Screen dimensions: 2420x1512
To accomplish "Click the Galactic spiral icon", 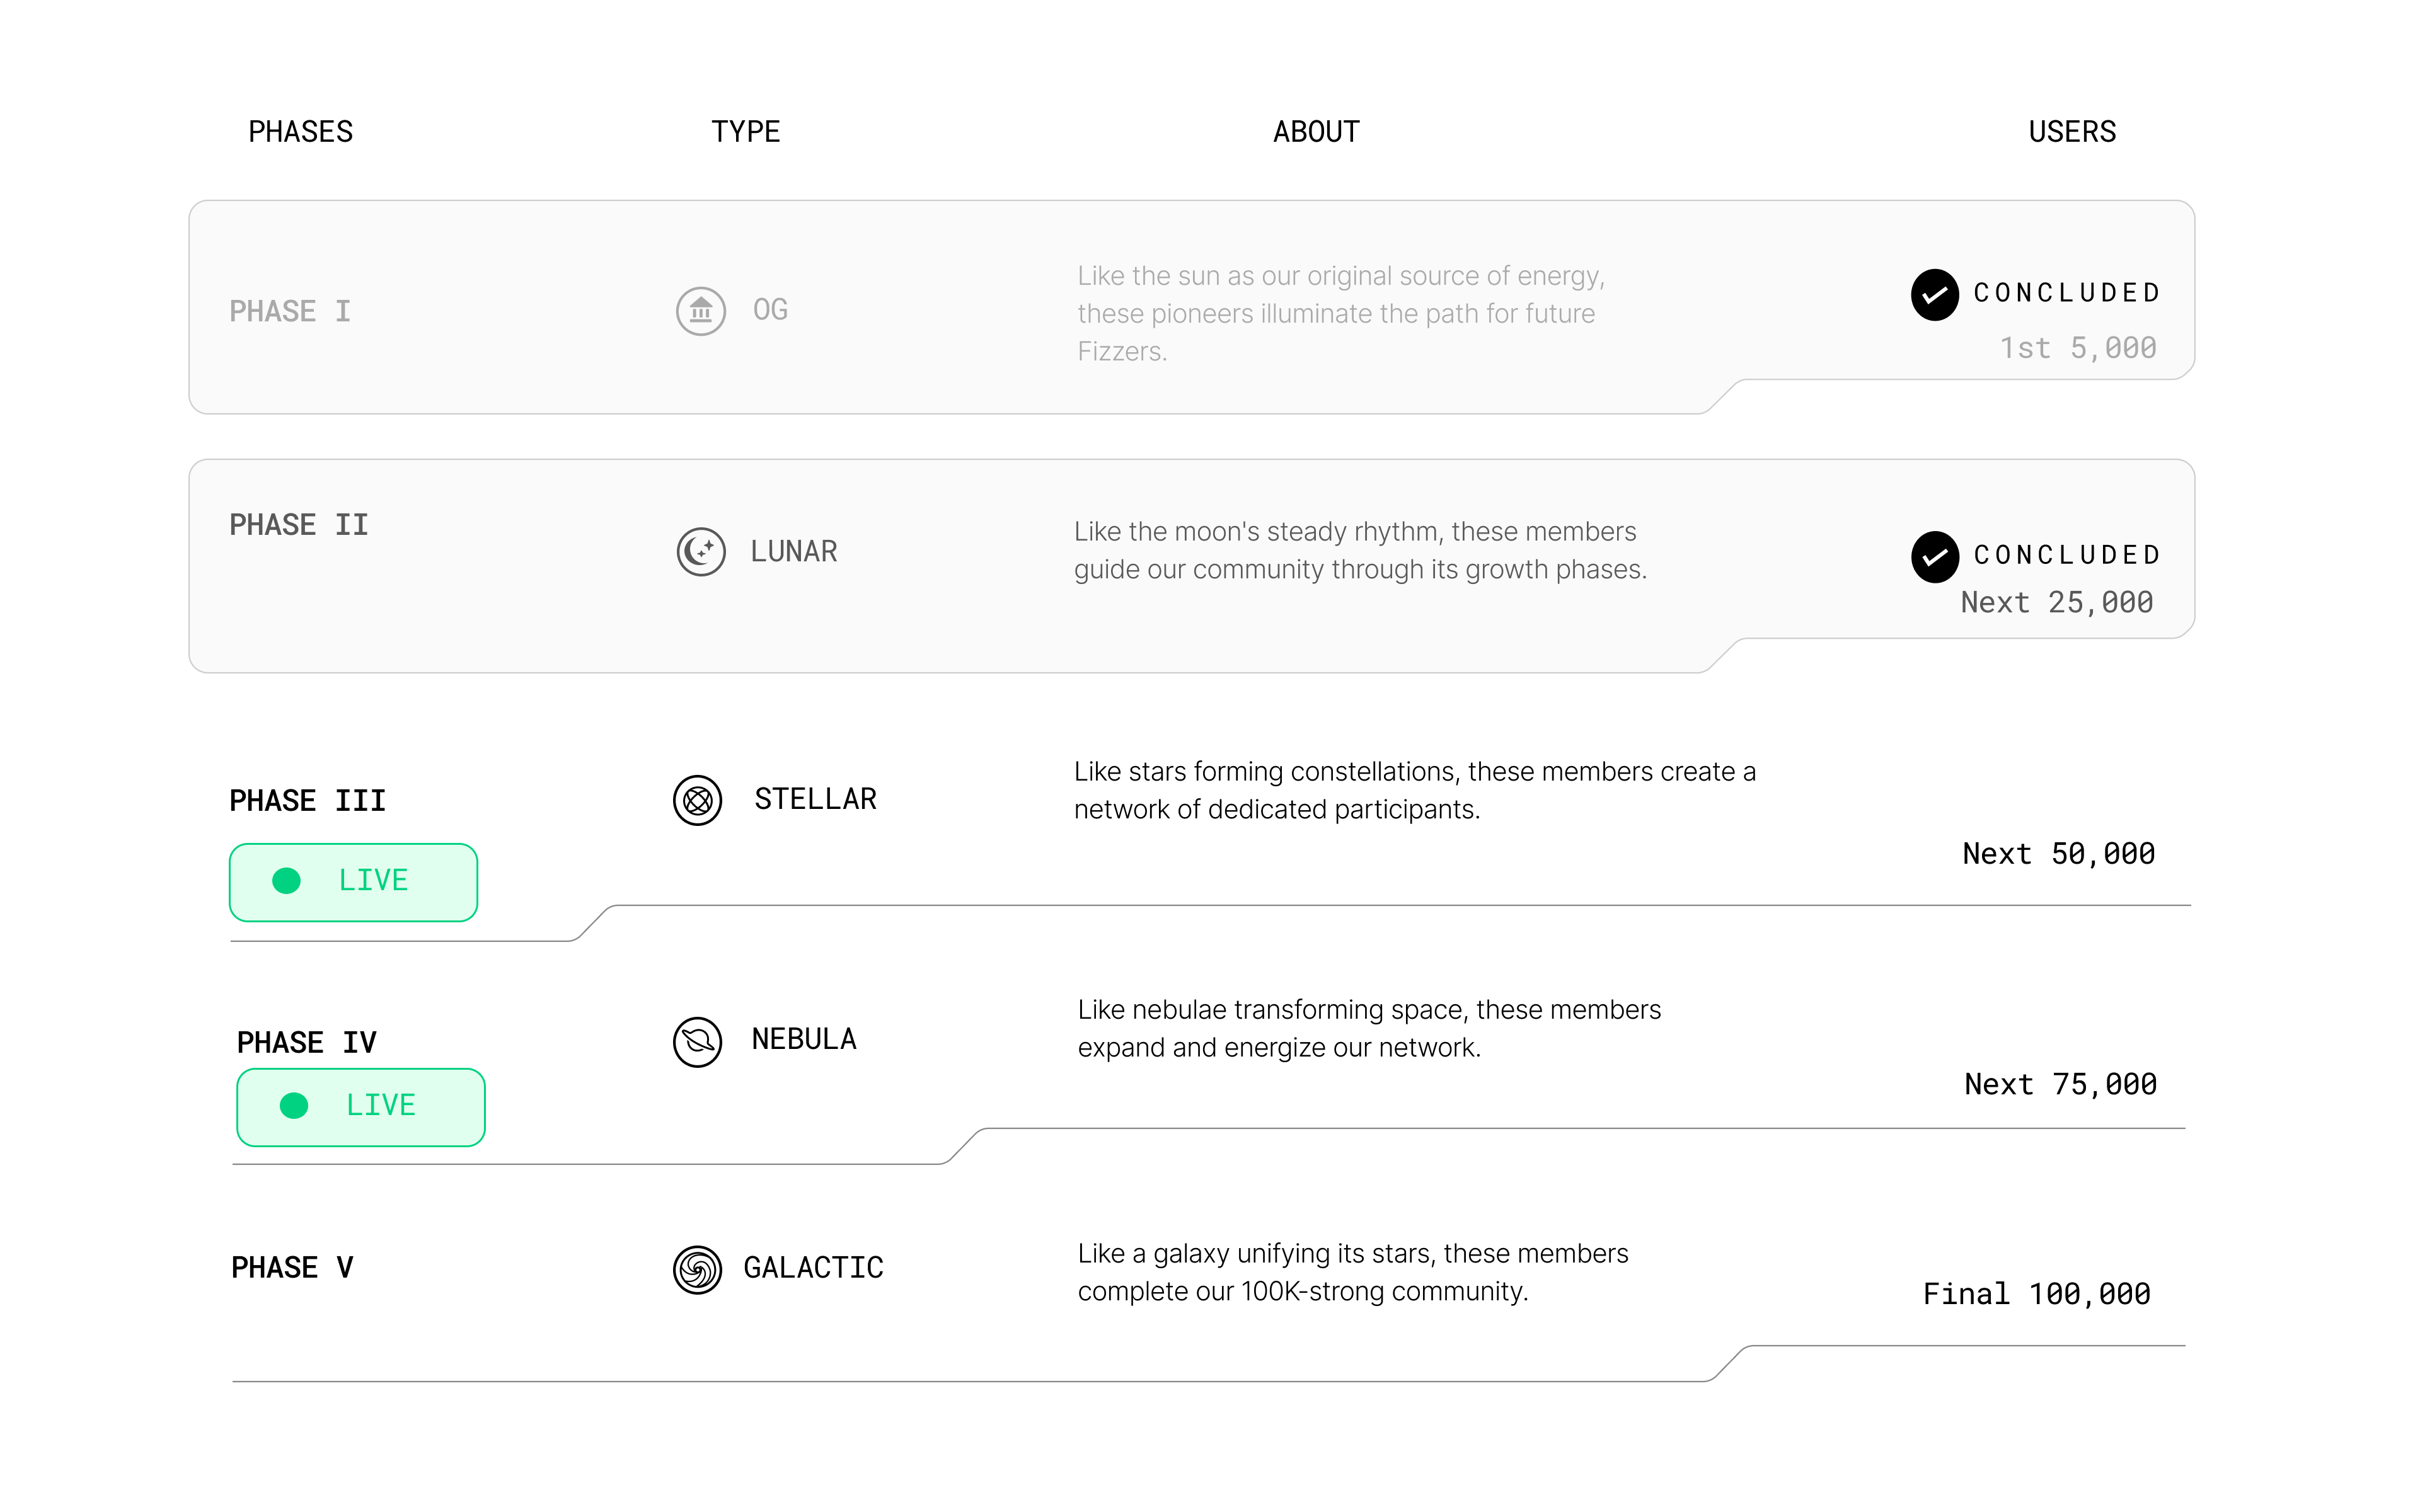I will coord(697,1270).
